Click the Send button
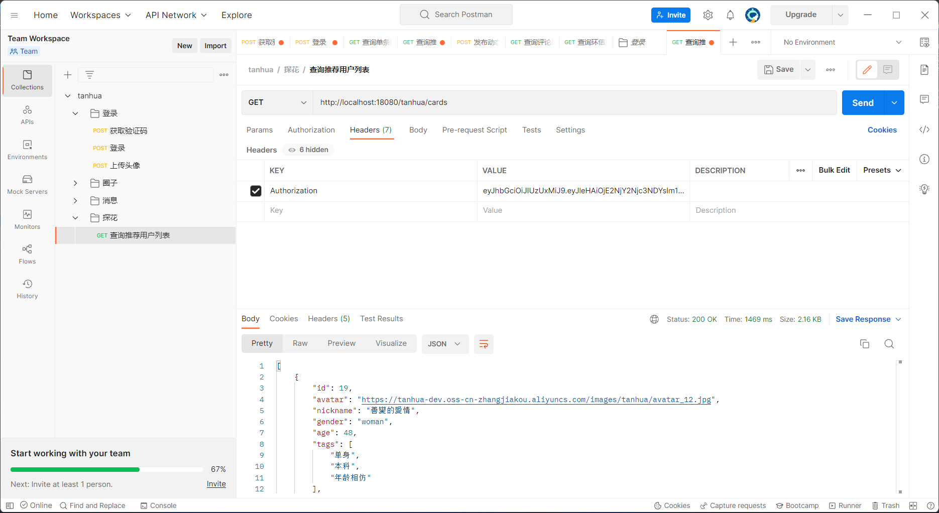The width and height of the screenshot is (939, 513). tap(863, 102)
